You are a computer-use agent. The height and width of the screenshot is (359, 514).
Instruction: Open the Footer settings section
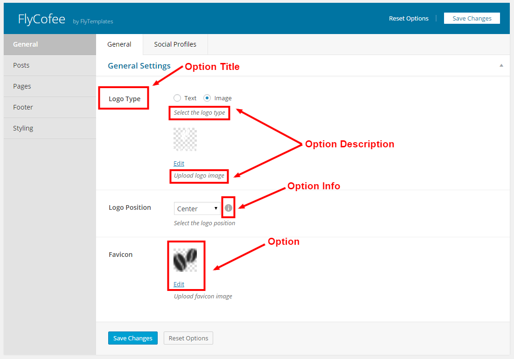[x=23, y=107]
